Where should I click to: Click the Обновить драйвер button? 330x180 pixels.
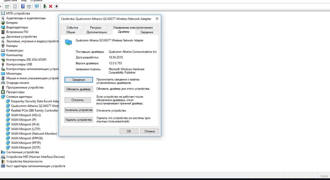coord(79,89)
